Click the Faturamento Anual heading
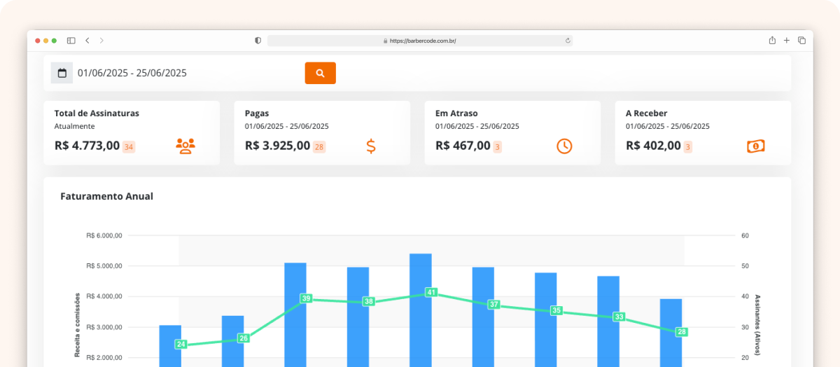 [107, 196]
